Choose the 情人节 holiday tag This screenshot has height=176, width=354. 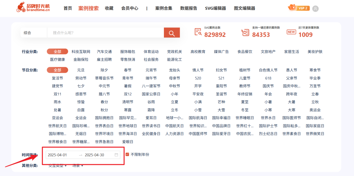click(x=198, y=70)
